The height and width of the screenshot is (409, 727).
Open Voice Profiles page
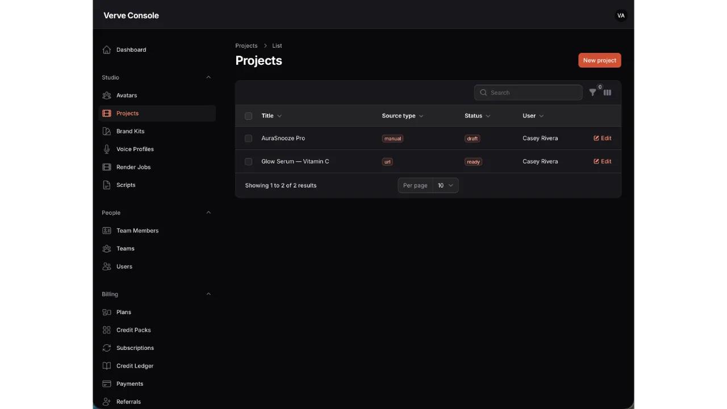pyautogui.click(x=157, y=149)
